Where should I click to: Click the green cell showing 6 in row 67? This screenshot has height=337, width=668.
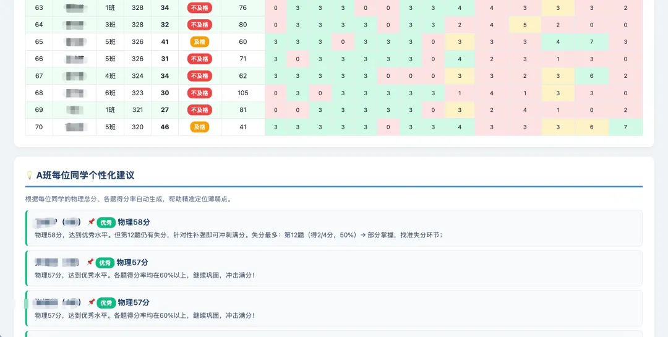(591, 76)
